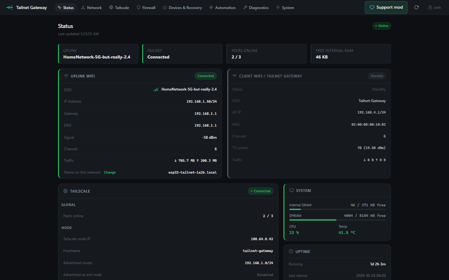Click the DNS value 192.168.1.1

(205, 125)
